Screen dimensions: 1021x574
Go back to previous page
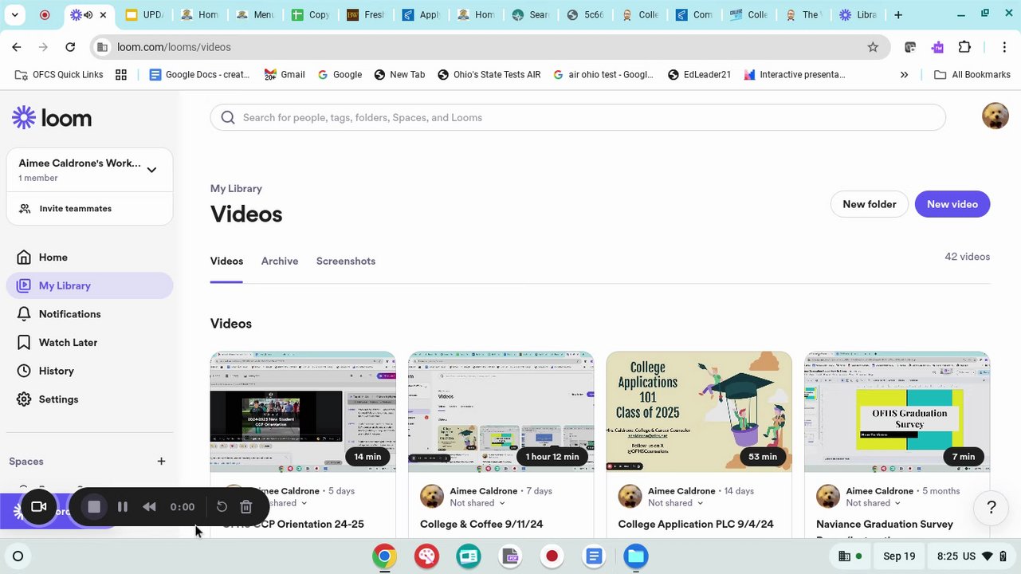pyautogui.click(x=17, y=47)
